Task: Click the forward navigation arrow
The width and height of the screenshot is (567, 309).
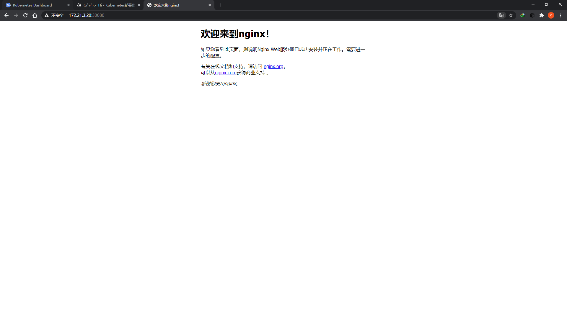Action: click(16, 15)
